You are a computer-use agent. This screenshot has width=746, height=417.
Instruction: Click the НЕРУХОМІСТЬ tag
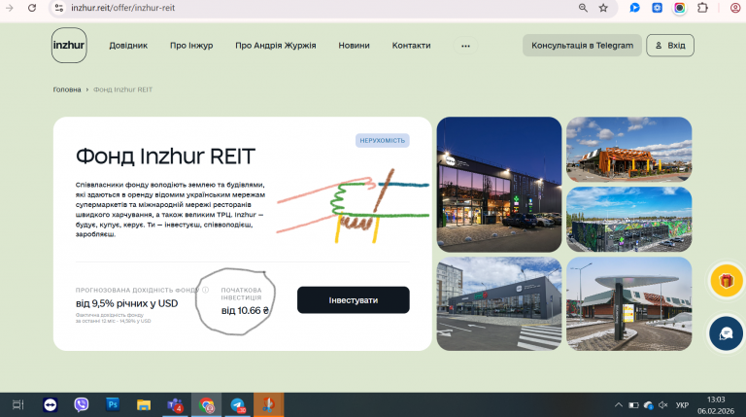[x=382, y=140]
